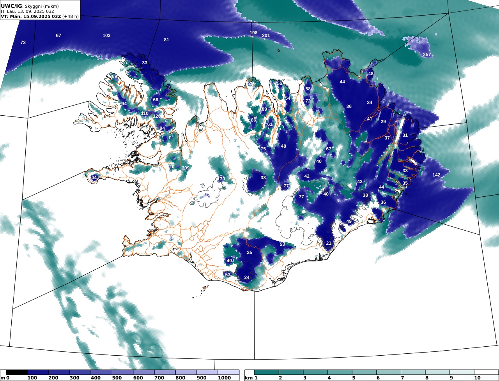Click the '(+48 h)' forecast offset
Image resolution: width=499 pixels, height=381 pixels.
[x=71, y=17]
